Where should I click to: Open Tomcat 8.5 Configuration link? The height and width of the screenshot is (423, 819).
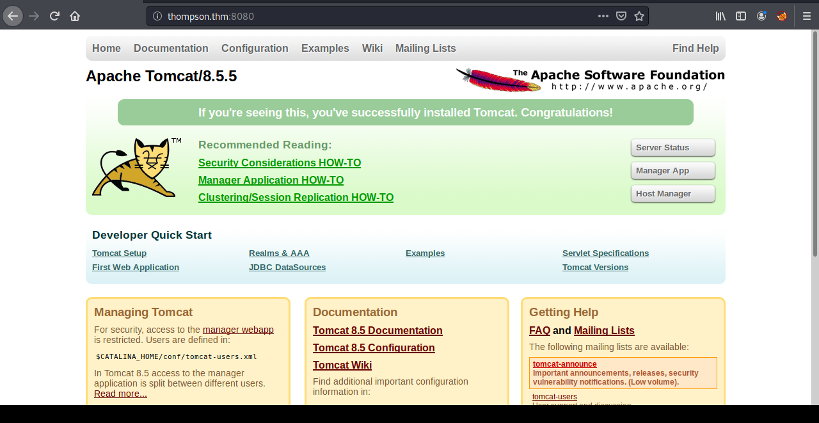tap(374, 347)
